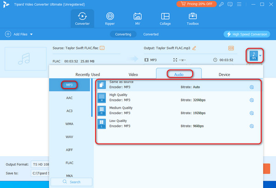
Task: Open settings gear for Low Quality
Action: pos(252,126)
